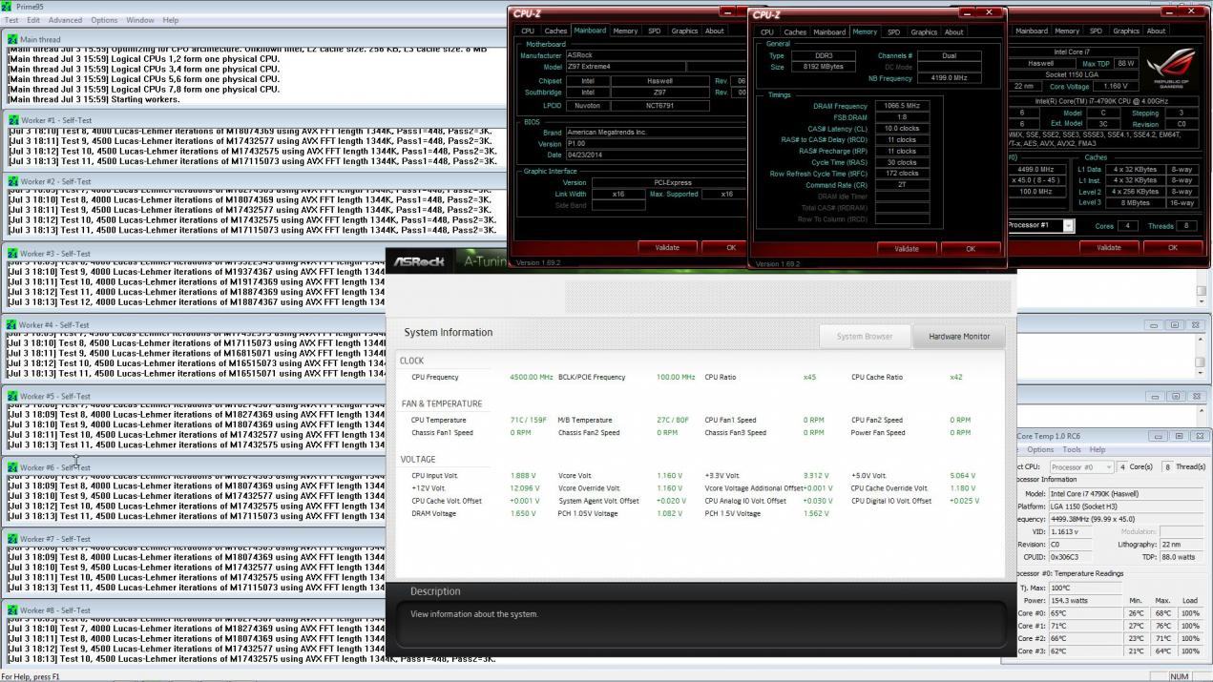The image size is (1213, 682).
Task: Open the Tools menu in Core Temp
Action: (x=1072, y=449)
